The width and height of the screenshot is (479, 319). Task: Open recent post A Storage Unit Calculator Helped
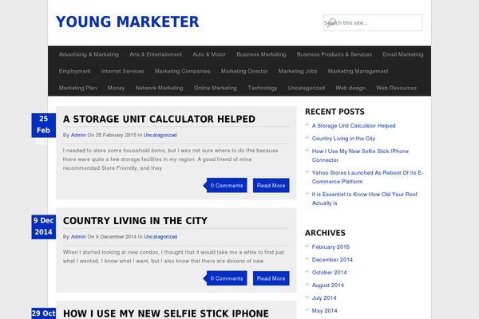coord(354,126)
